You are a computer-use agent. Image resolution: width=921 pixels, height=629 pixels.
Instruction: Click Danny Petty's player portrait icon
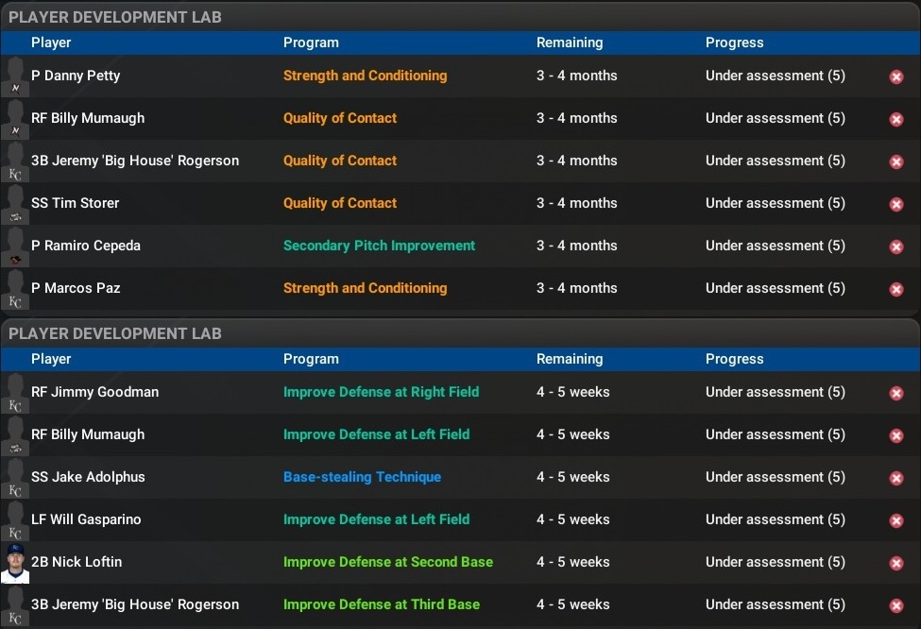coord(15,76)
